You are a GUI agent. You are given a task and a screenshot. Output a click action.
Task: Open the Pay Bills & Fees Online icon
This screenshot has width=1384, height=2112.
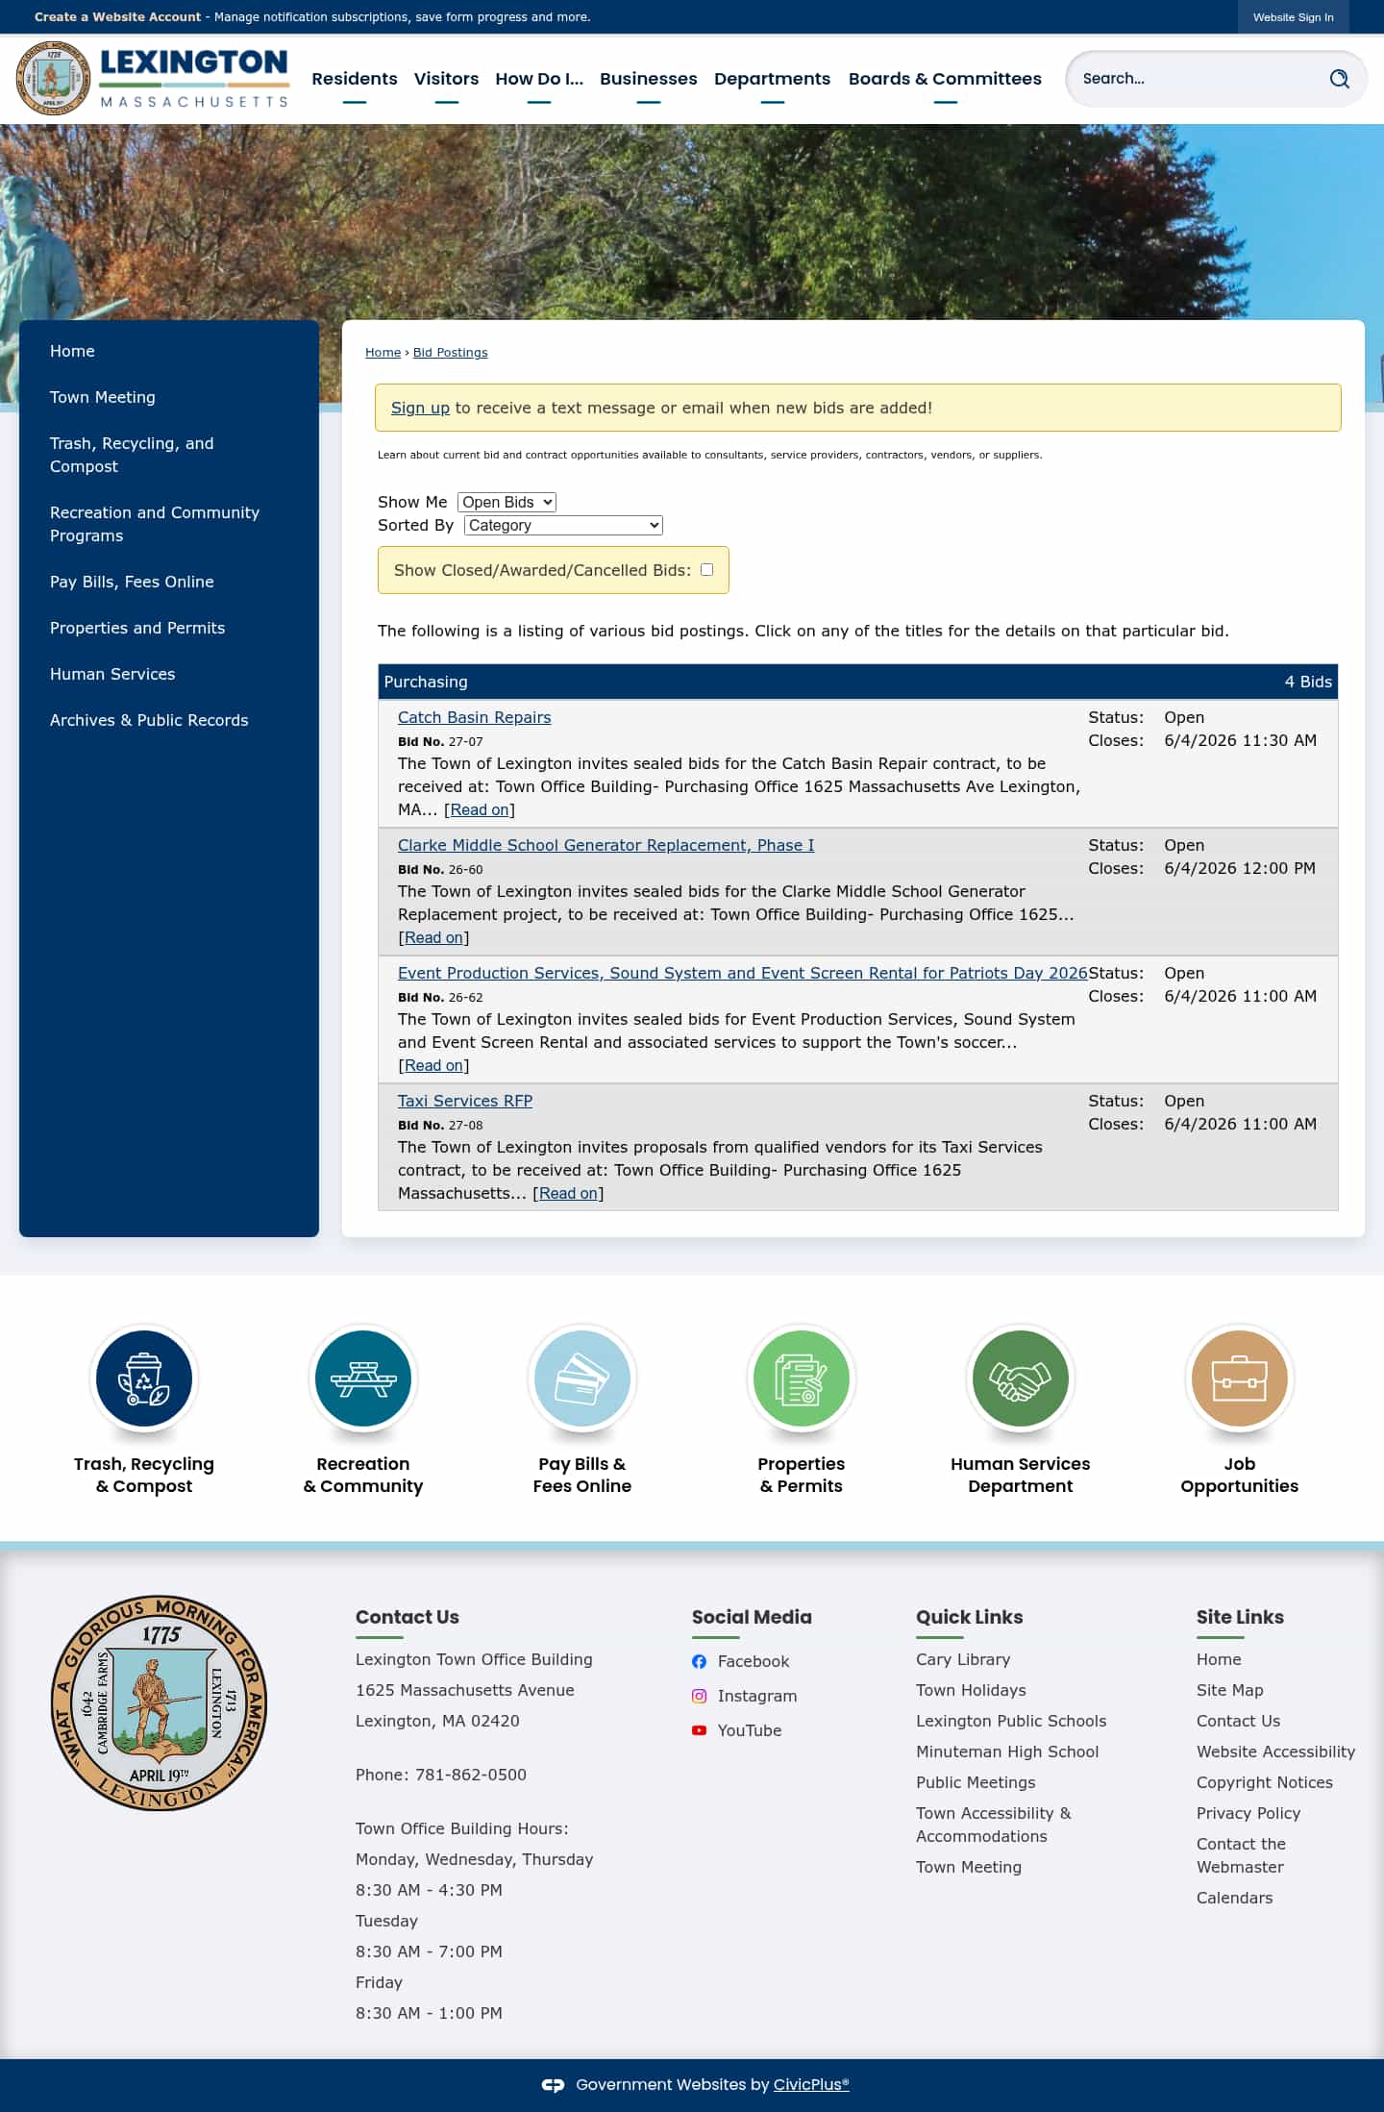tap(582, 1378)
